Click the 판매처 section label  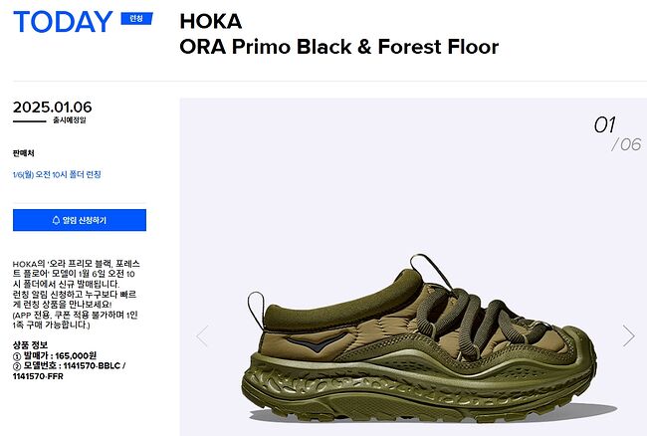pyautogui.click(x=24, y=153)
